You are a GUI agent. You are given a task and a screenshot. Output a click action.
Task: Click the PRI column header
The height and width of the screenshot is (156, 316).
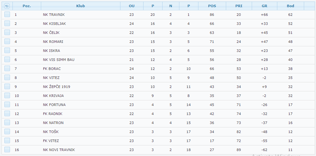239,6
